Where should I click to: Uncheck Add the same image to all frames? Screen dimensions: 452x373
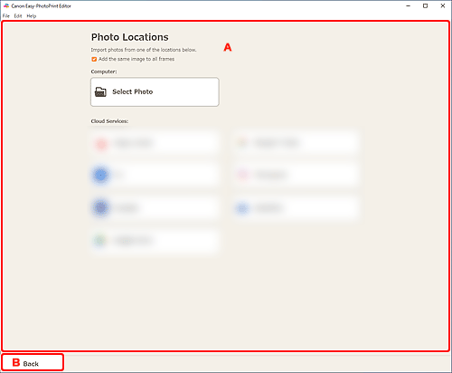click(x=94, y=59)
